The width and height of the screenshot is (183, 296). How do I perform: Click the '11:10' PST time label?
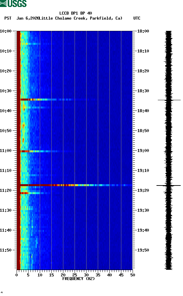tap(6, 171)
